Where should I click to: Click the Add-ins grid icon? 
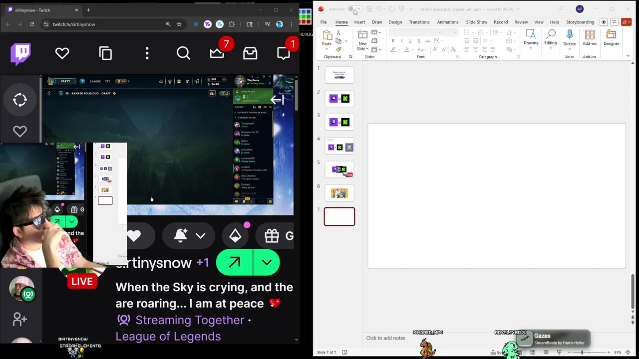(590, 35)
